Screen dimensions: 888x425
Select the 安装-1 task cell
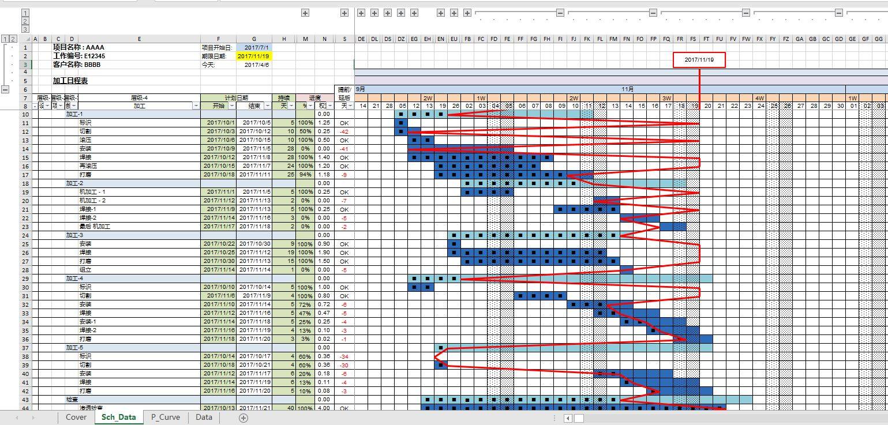click(x=139, y=322)
